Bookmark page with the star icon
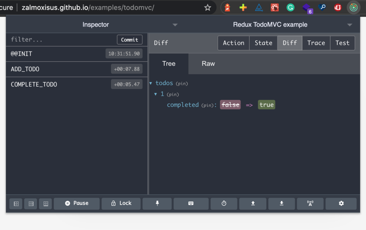The width and height of the screenshot is (366, 230). pyautogui.click(x=207, y=8)
